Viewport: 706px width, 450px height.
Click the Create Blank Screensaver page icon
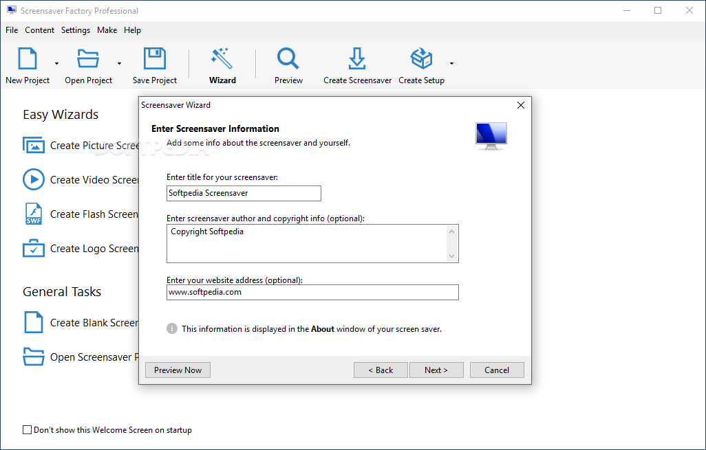point(34,322)
